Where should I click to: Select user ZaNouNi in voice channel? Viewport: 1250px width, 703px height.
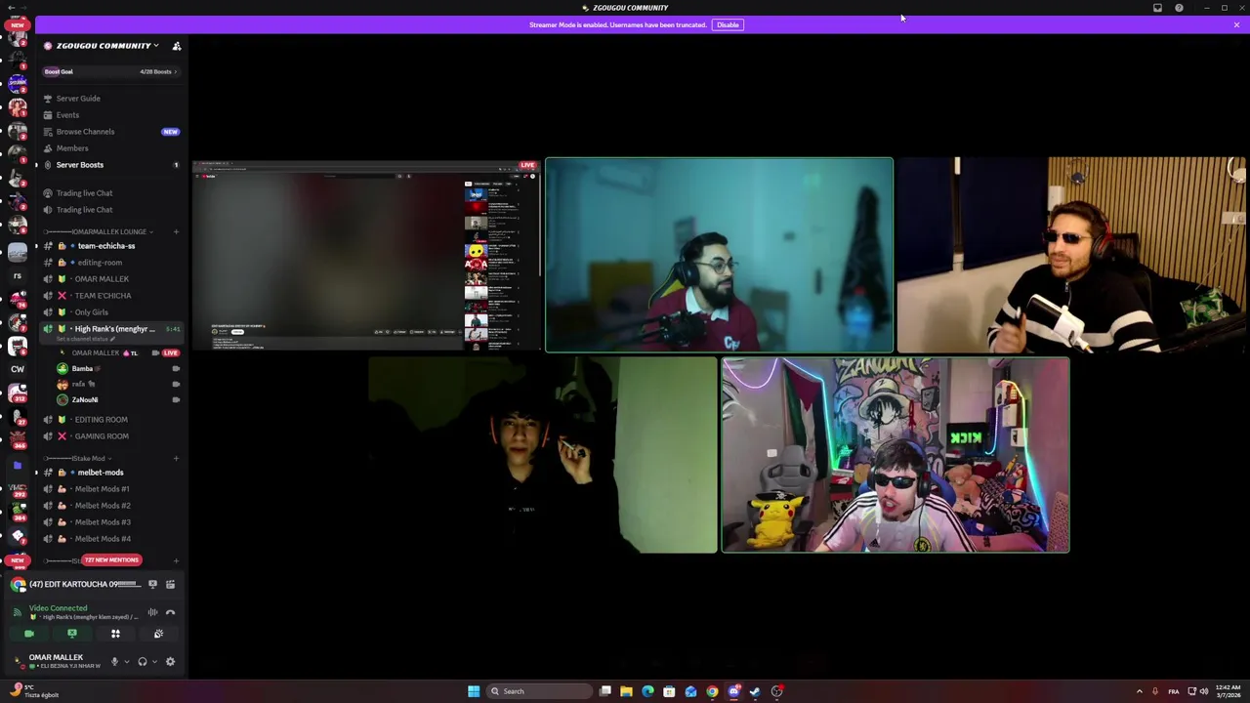point(85,400)
